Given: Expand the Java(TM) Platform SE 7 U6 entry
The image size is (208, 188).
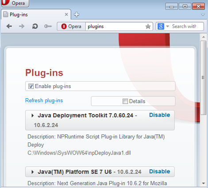Looking at the screenshot, I should [x=33, y=172].
